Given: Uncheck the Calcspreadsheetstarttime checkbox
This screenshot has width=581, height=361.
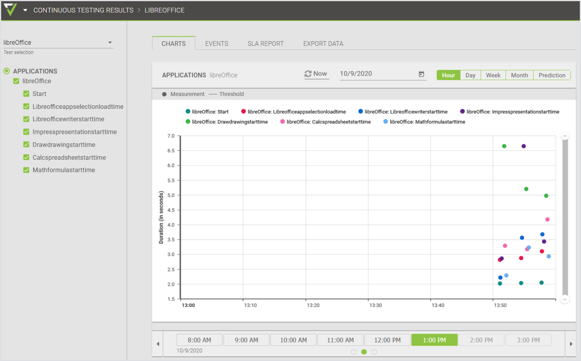Looking at the screenshot, I should pyautogui.click(x=26, y=157).
